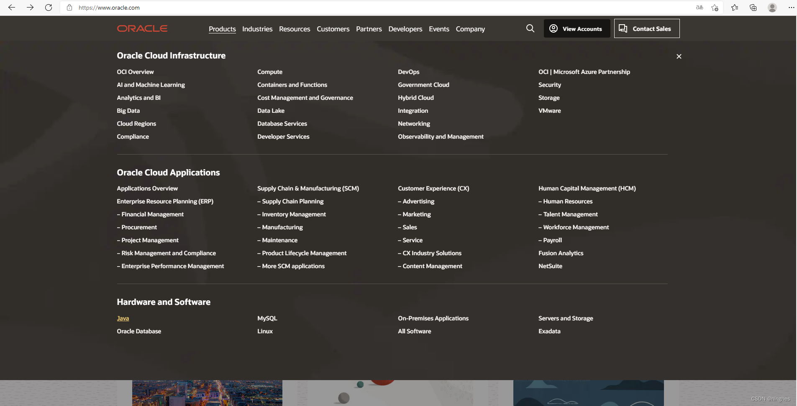Open Hybrid Cloud link
The width and height of the screenshot is (797, 406).
point(415,98)
